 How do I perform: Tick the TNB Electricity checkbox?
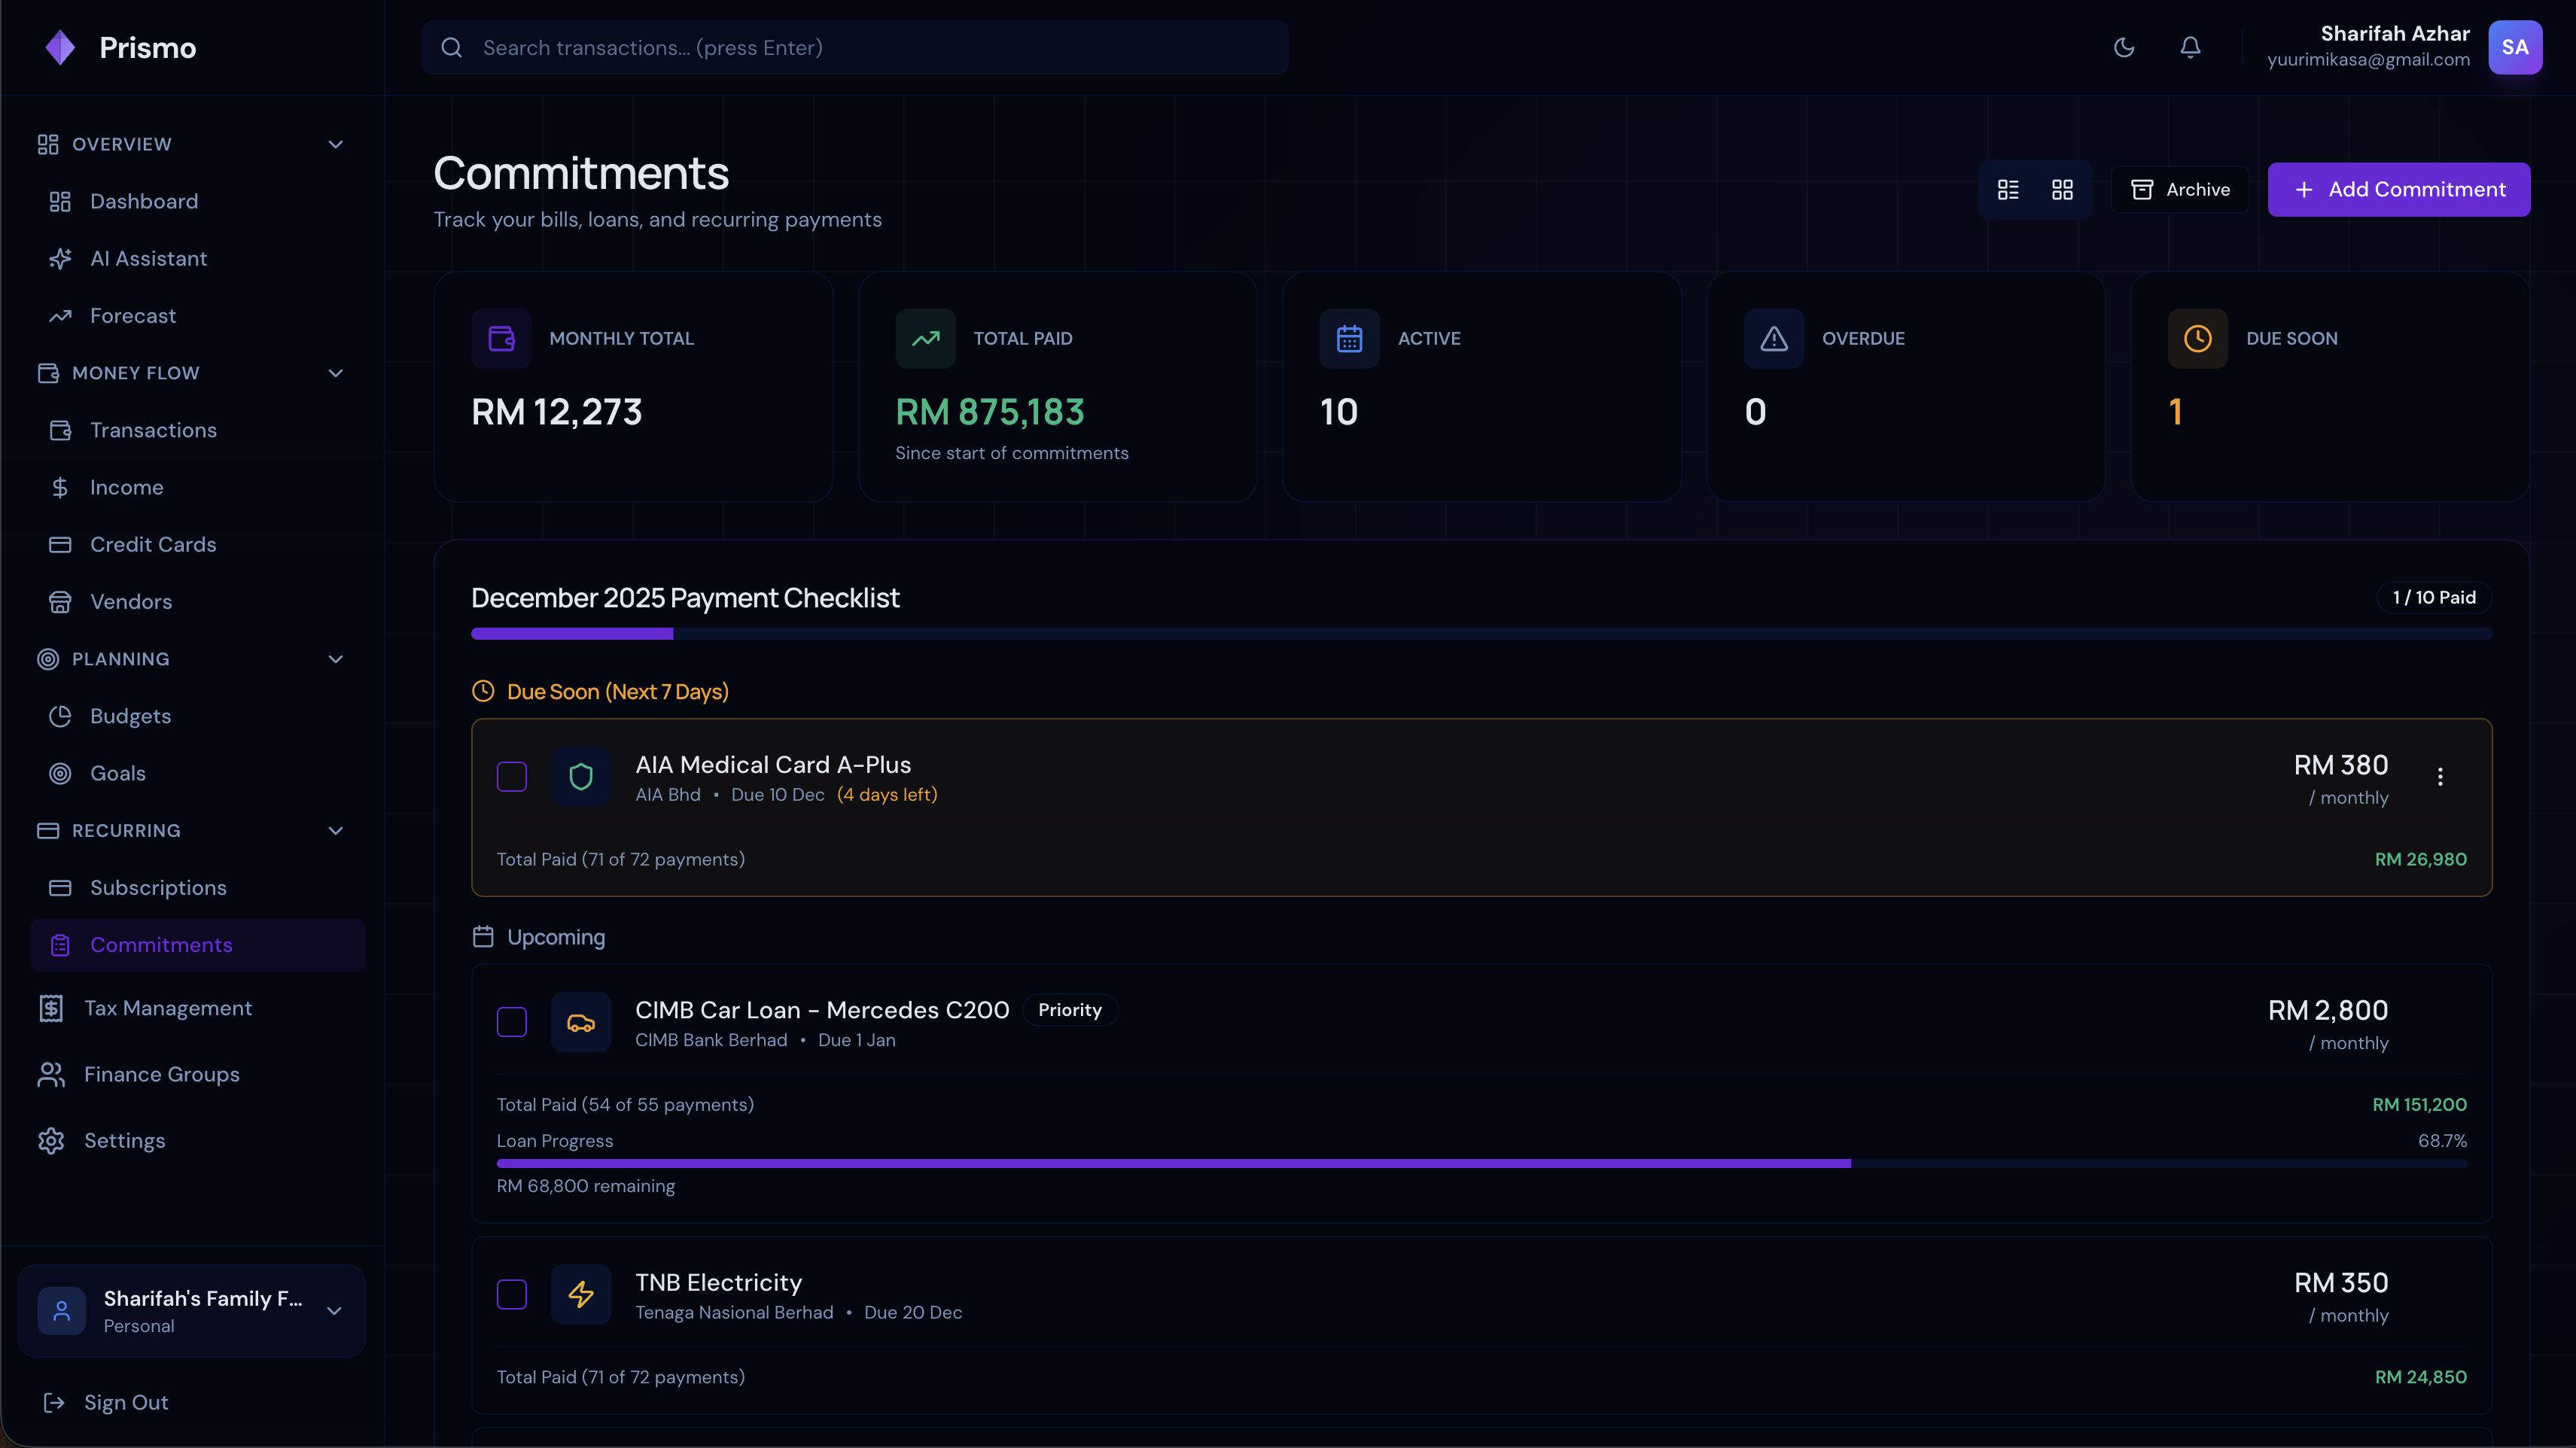(x=512, y=1294)
